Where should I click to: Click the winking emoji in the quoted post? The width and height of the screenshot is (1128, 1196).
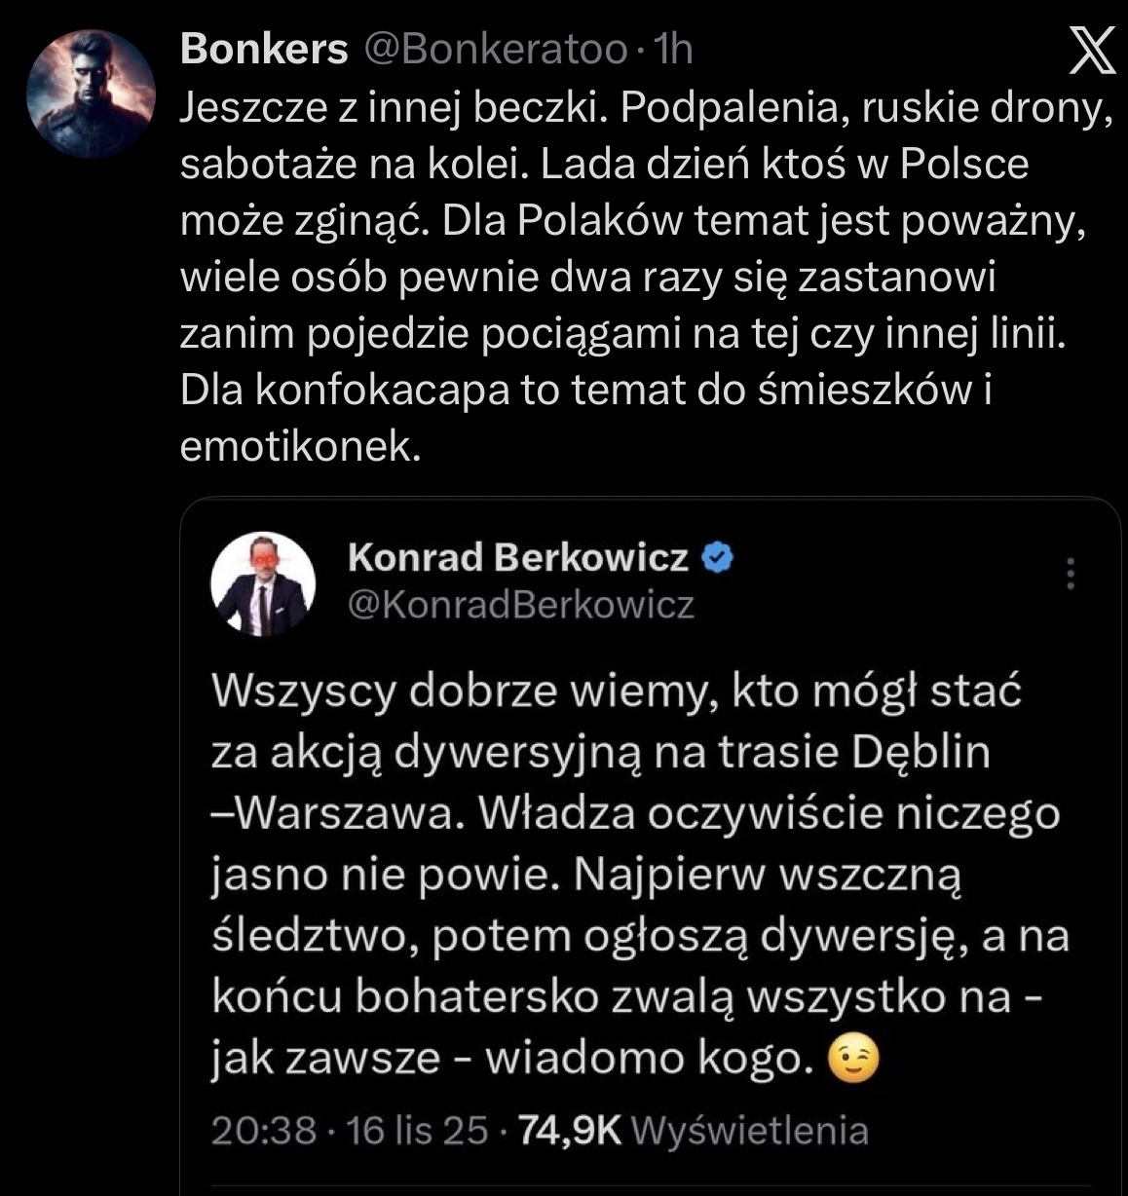point(852,1059)
